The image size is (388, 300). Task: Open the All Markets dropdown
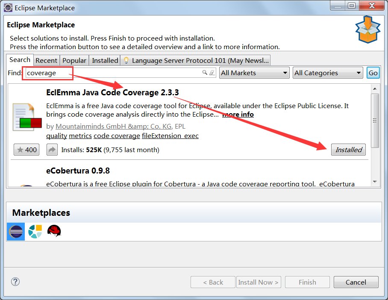[254, 73]
